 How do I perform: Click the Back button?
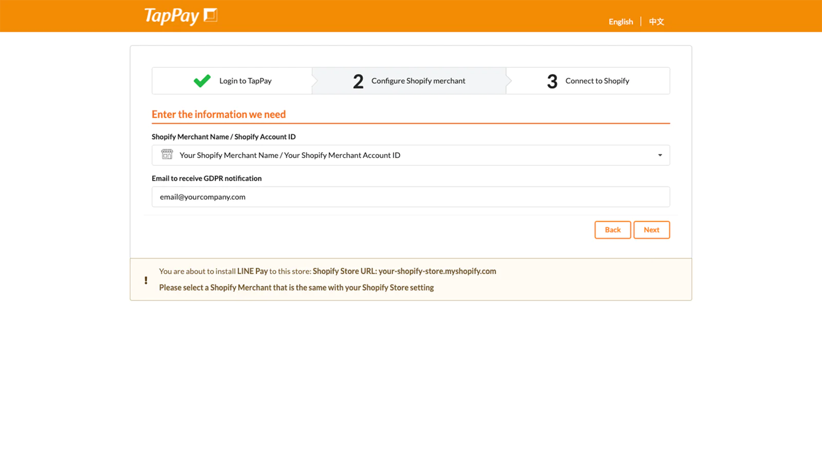tap(612, 230)
